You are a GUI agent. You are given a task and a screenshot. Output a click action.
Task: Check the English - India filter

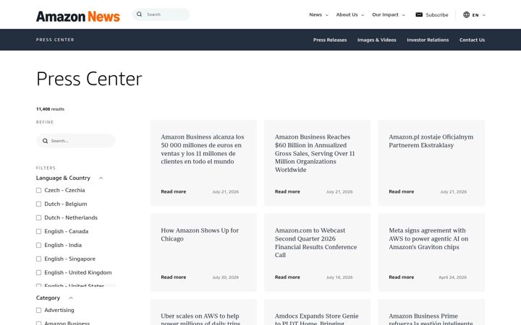(x=38, y=245)
